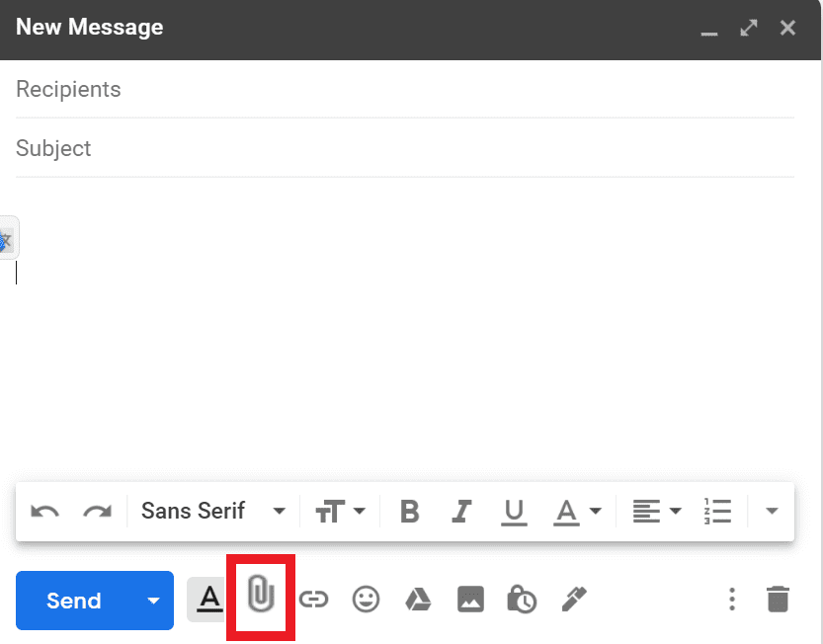Viewport: 823px width, 644px height.
Task: Insert signature using the pen icon
Action: tap(574, 599)
